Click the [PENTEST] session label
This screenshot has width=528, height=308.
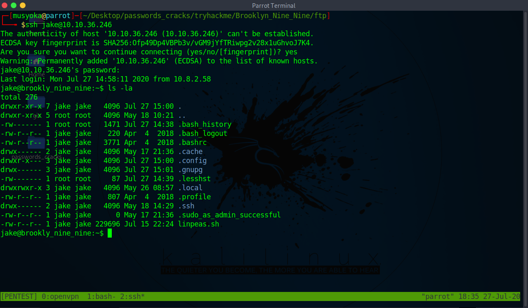(19, 296)
